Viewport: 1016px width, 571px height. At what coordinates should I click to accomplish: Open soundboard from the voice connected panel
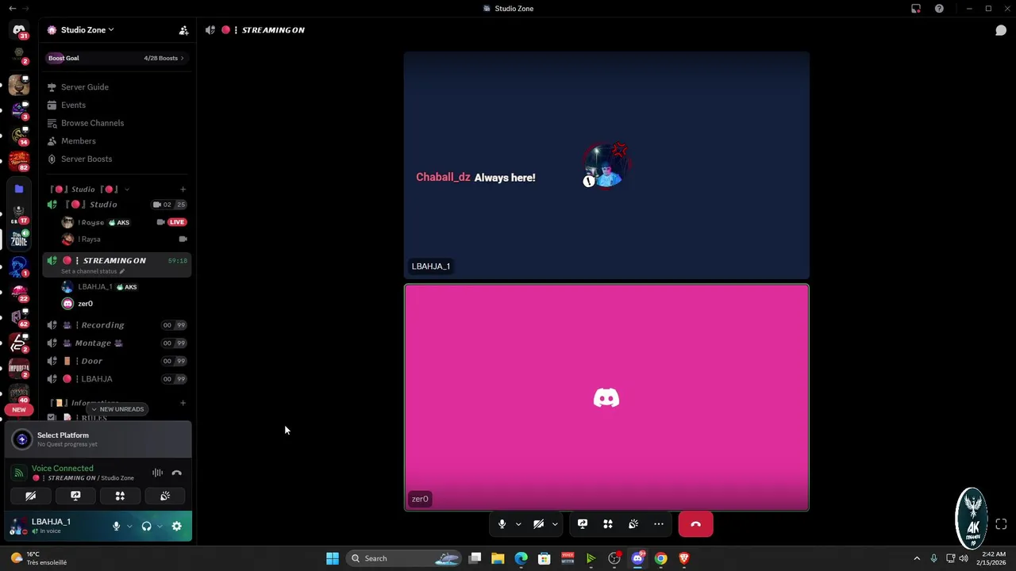165,496
